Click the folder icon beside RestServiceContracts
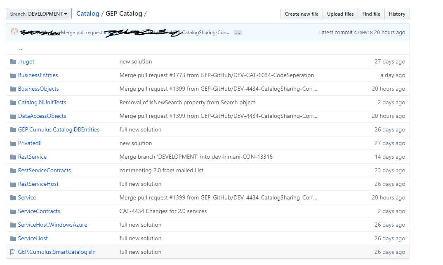The image size is (443, 265). pos(13,171)
